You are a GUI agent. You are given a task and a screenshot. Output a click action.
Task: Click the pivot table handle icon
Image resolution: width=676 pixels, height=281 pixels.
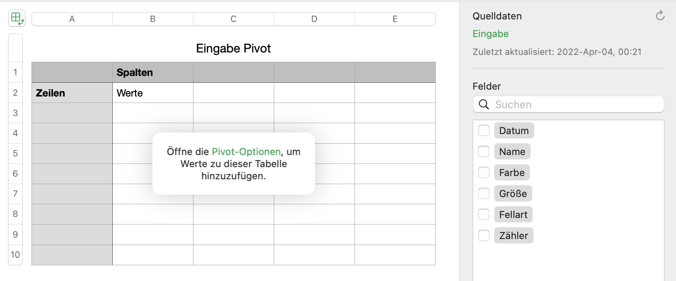click(17, 19)
